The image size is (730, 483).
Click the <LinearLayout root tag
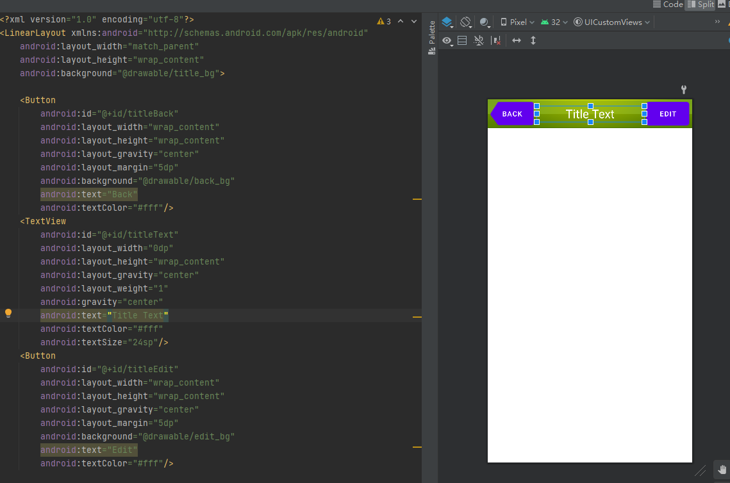point(33,33)
